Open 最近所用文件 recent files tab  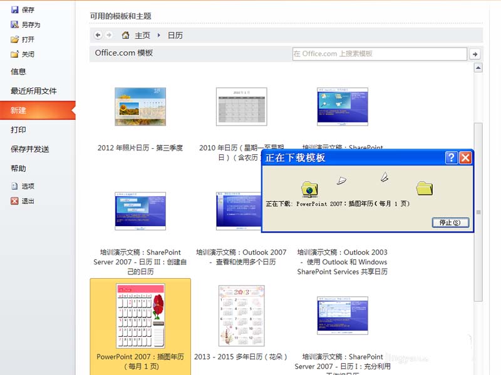pyautogui.click(x=34, y=91)
